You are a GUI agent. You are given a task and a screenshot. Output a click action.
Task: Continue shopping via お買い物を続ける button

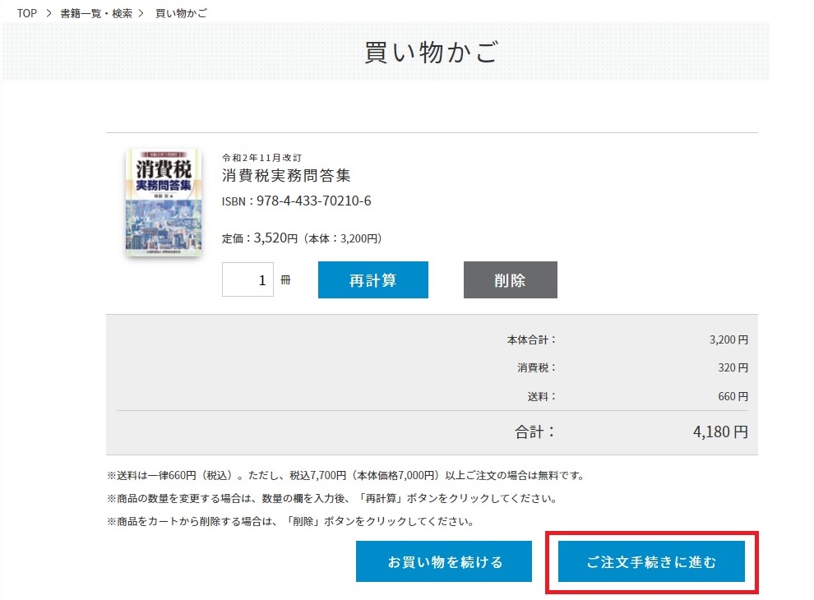pos(444,562)
